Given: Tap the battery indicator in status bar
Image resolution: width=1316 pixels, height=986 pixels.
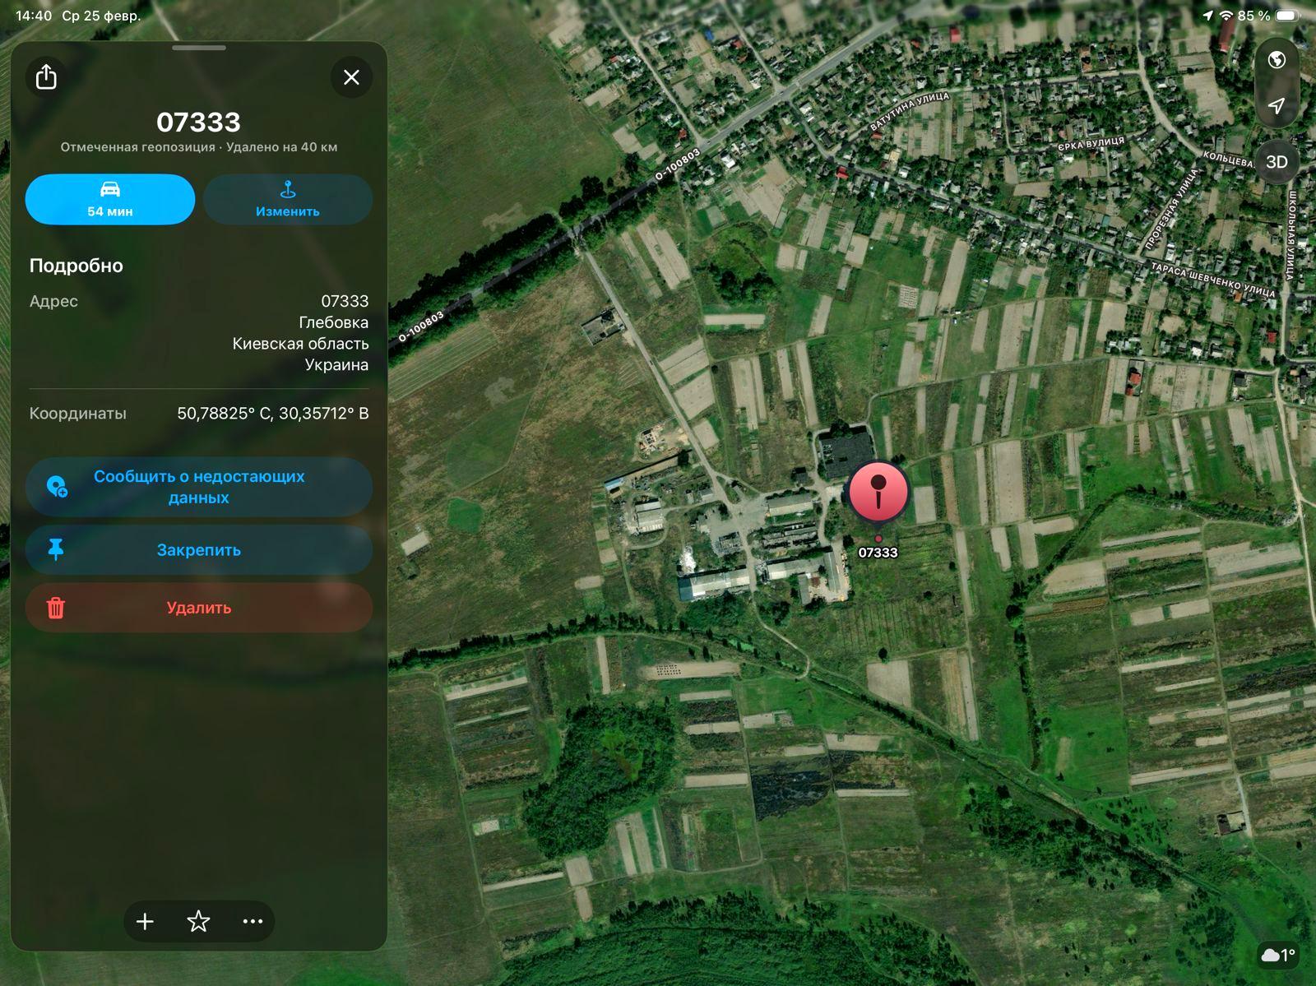Looking at the screenshot, I should [x=1287, y=16].
